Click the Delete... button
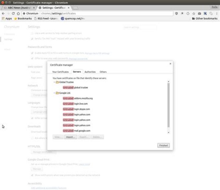This screenshot has width=220, height=190. [x=97, y=137]
